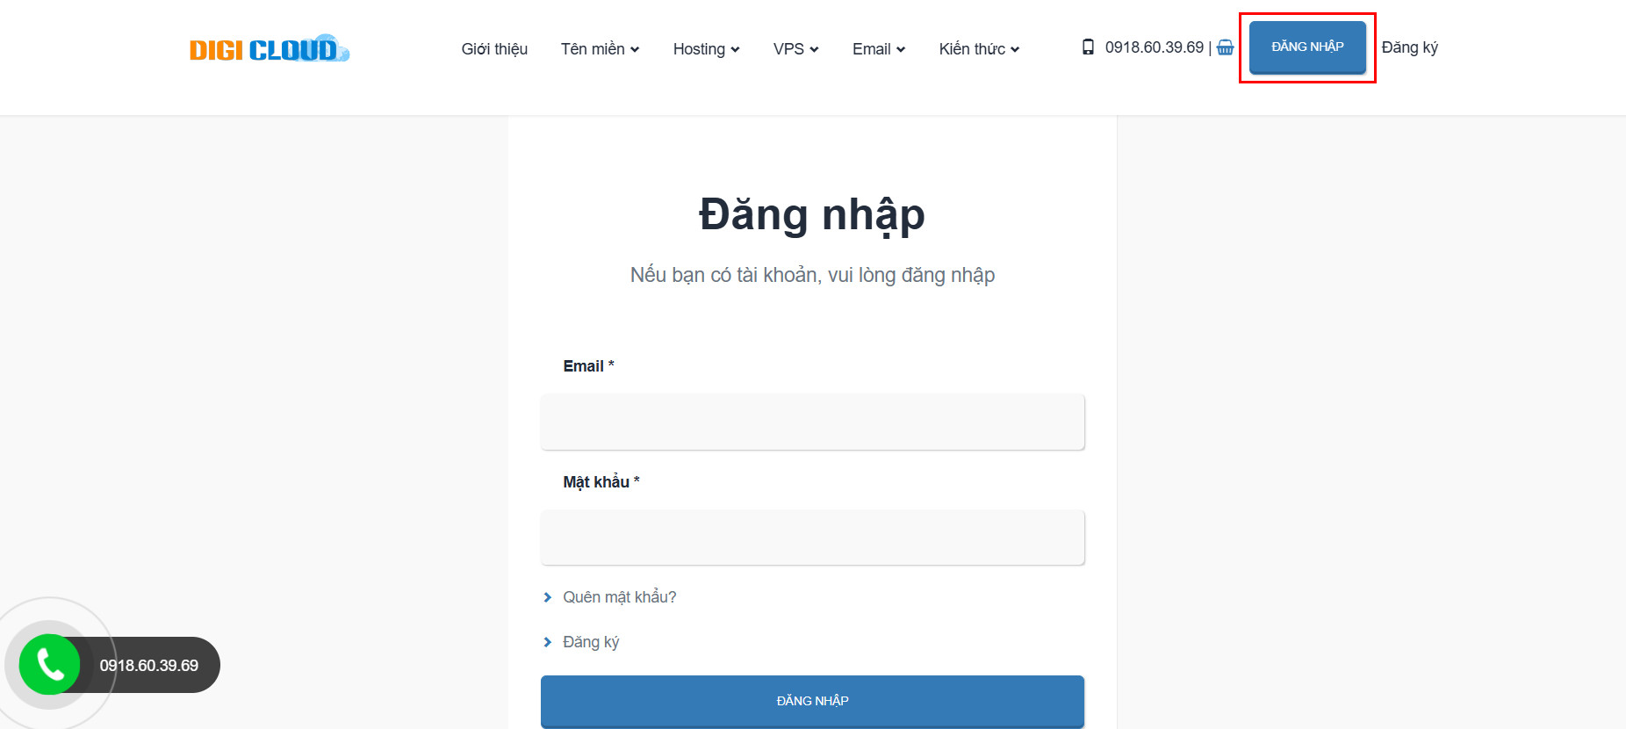Open the Quên mật khẩu? link

click(x=619, y=597)
